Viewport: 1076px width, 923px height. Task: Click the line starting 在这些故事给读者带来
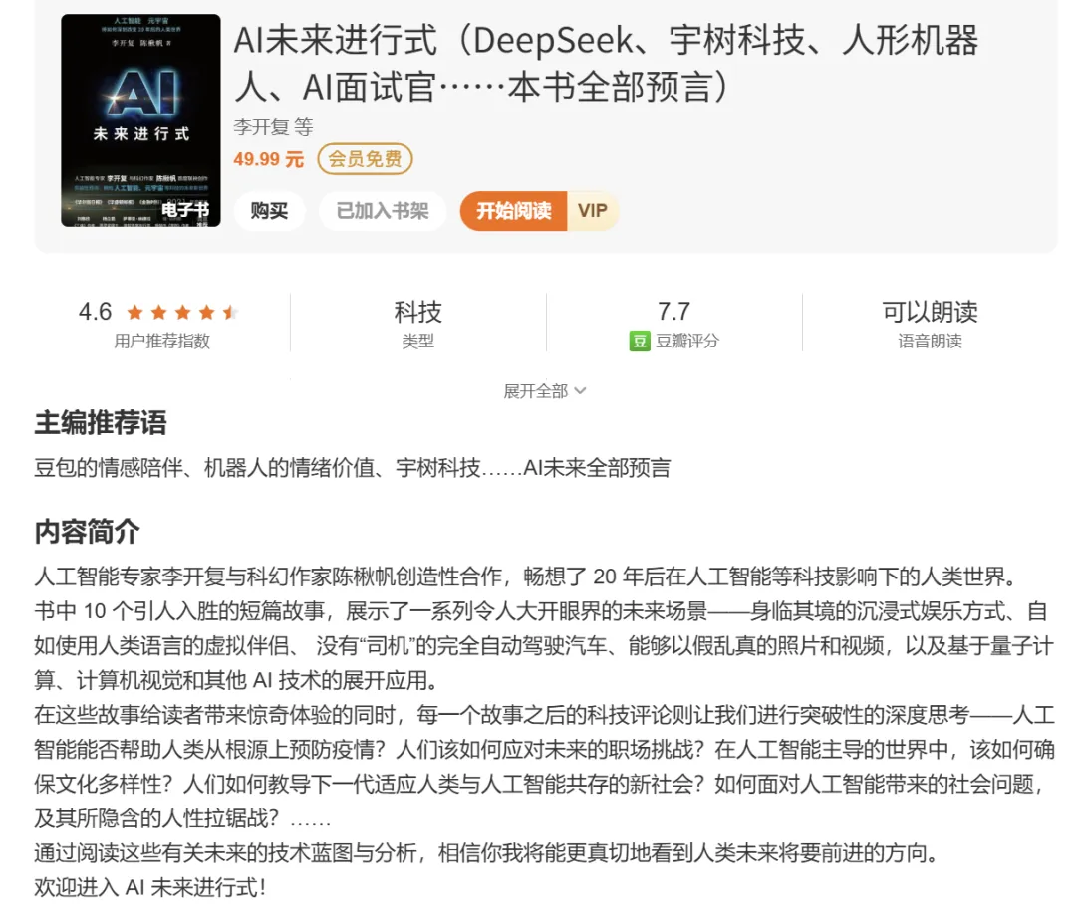click(544, 715)
